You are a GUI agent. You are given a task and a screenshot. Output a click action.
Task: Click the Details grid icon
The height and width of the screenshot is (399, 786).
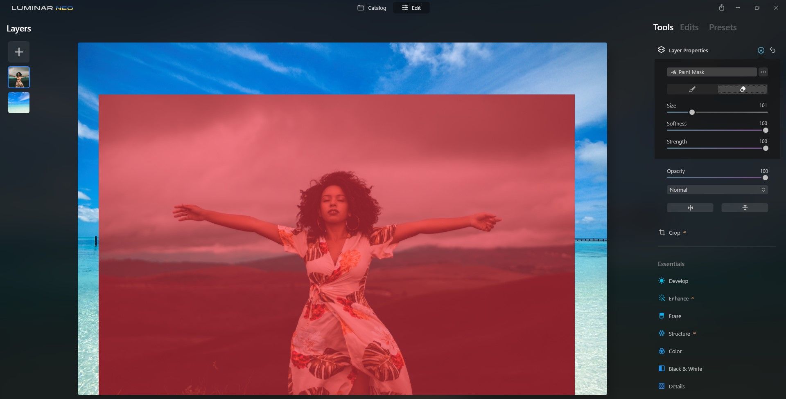pos(662,386)
